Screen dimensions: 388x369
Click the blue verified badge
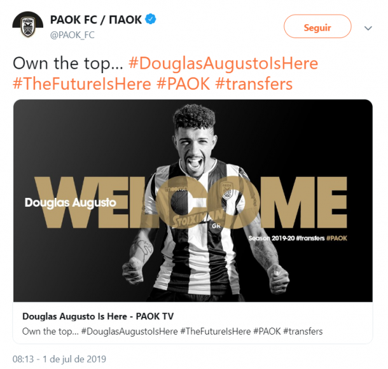pyautogui.click(x=150, y=20)
